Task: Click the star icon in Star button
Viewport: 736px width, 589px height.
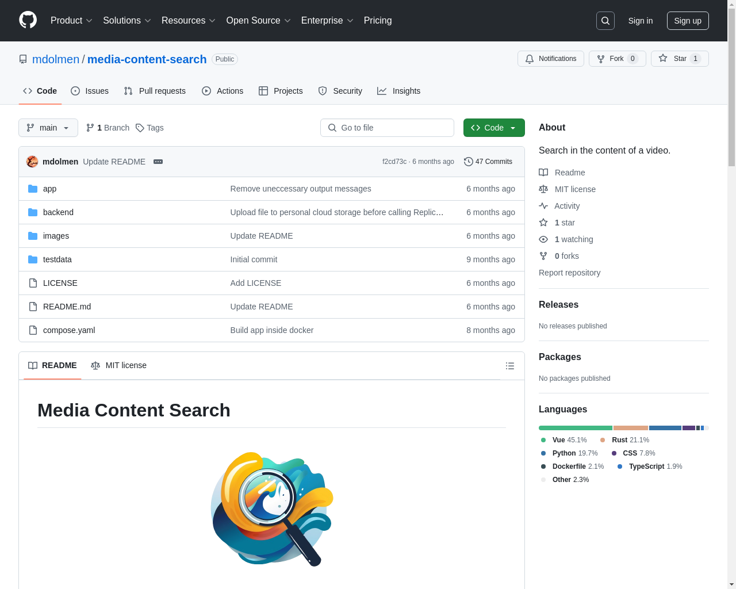Action: [663, 58]
